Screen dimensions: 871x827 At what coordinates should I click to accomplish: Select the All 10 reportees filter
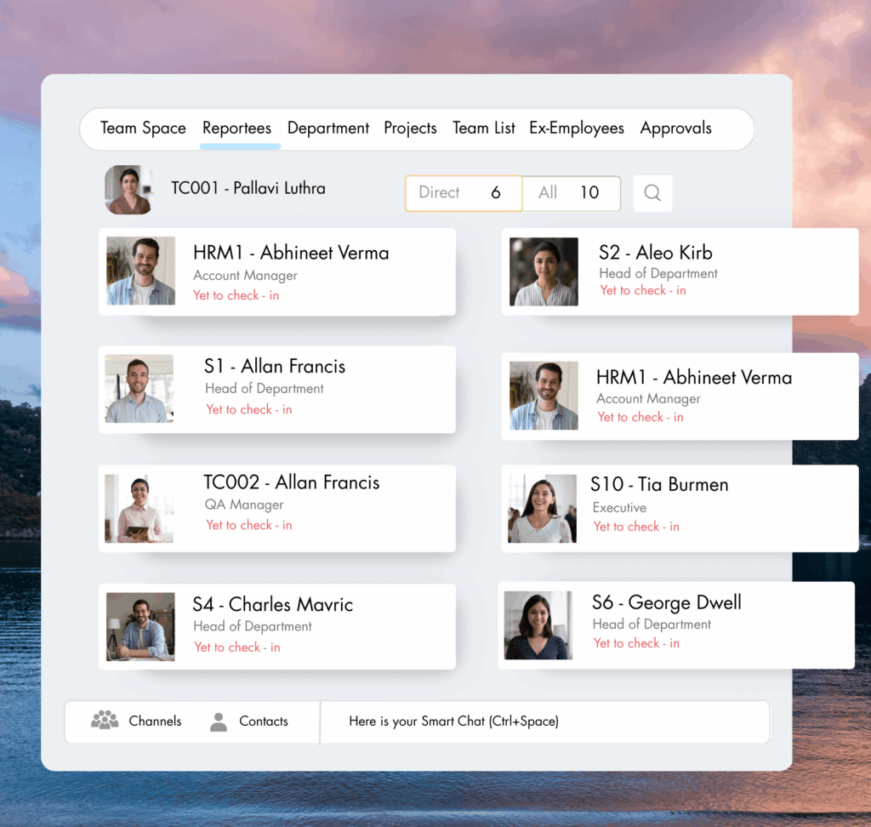tap(572, 193)
